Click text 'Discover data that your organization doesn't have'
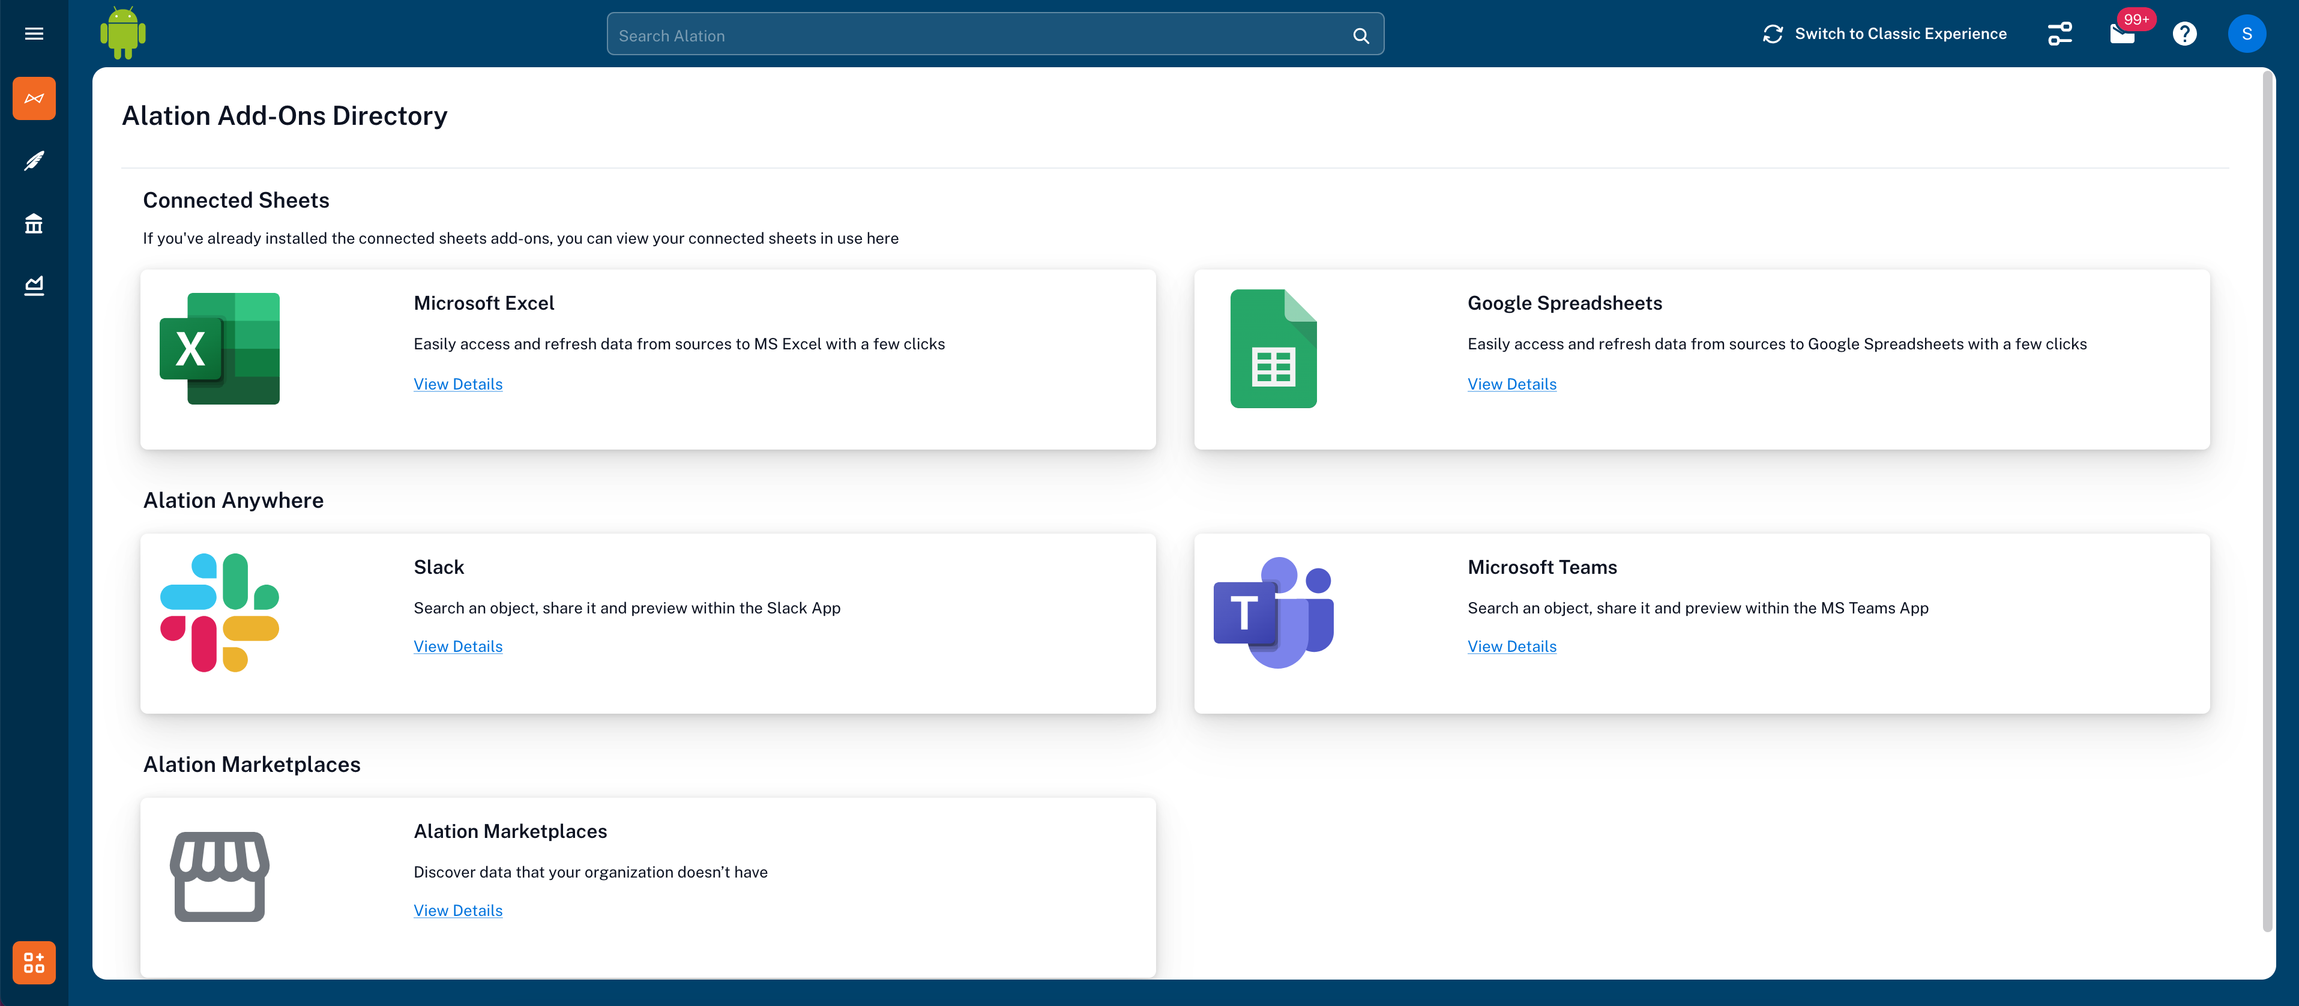This screenshot has width=2299, height=1006. click(x=590, y=872)
